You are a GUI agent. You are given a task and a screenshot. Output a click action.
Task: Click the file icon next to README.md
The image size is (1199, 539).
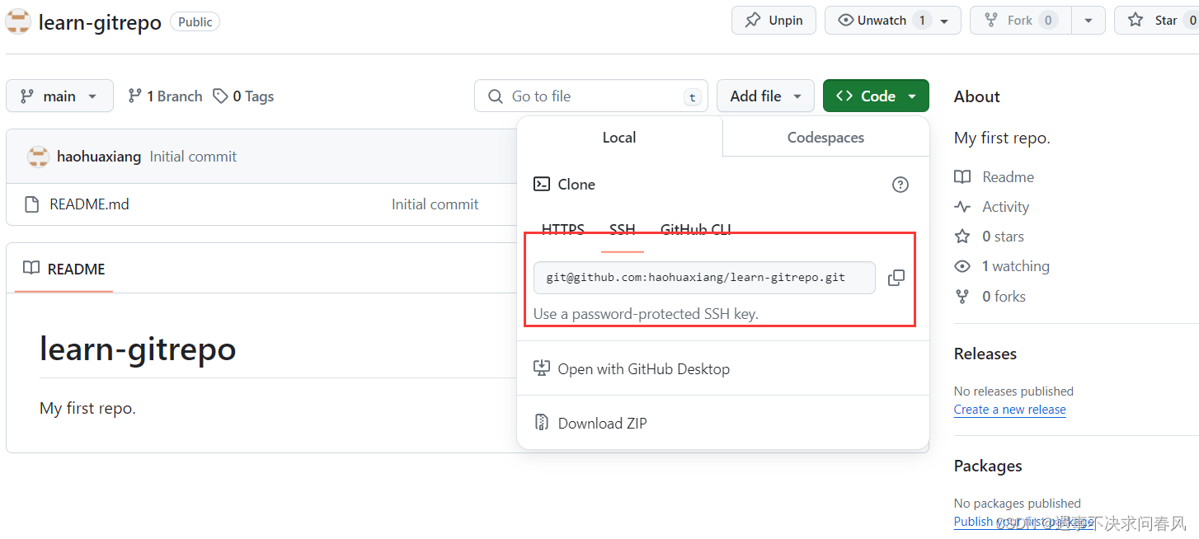point(32,204)
